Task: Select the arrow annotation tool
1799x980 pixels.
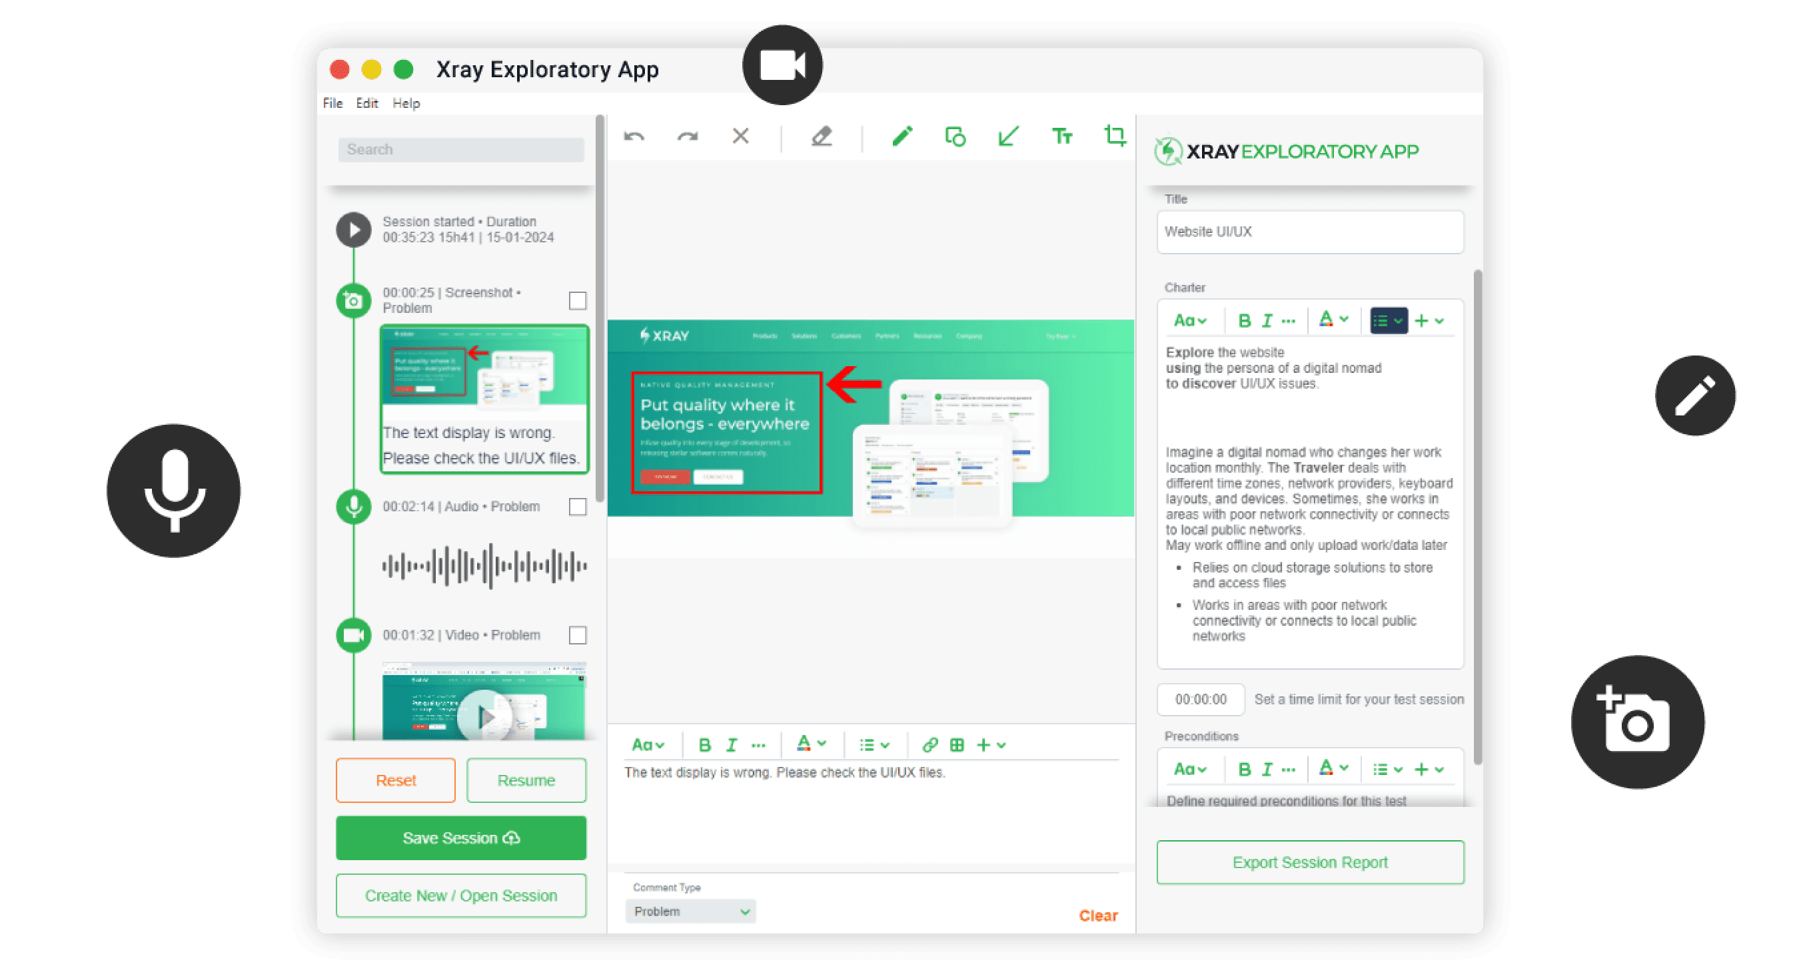Action: (1007, 136)
